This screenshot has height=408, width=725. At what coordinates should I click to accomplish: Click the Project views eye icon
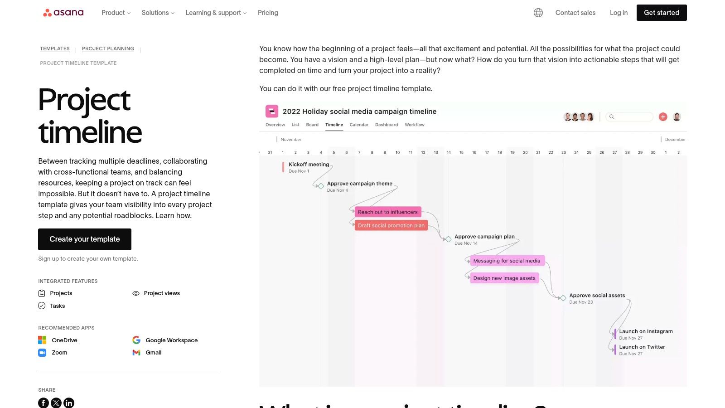(x=136, y=293)
